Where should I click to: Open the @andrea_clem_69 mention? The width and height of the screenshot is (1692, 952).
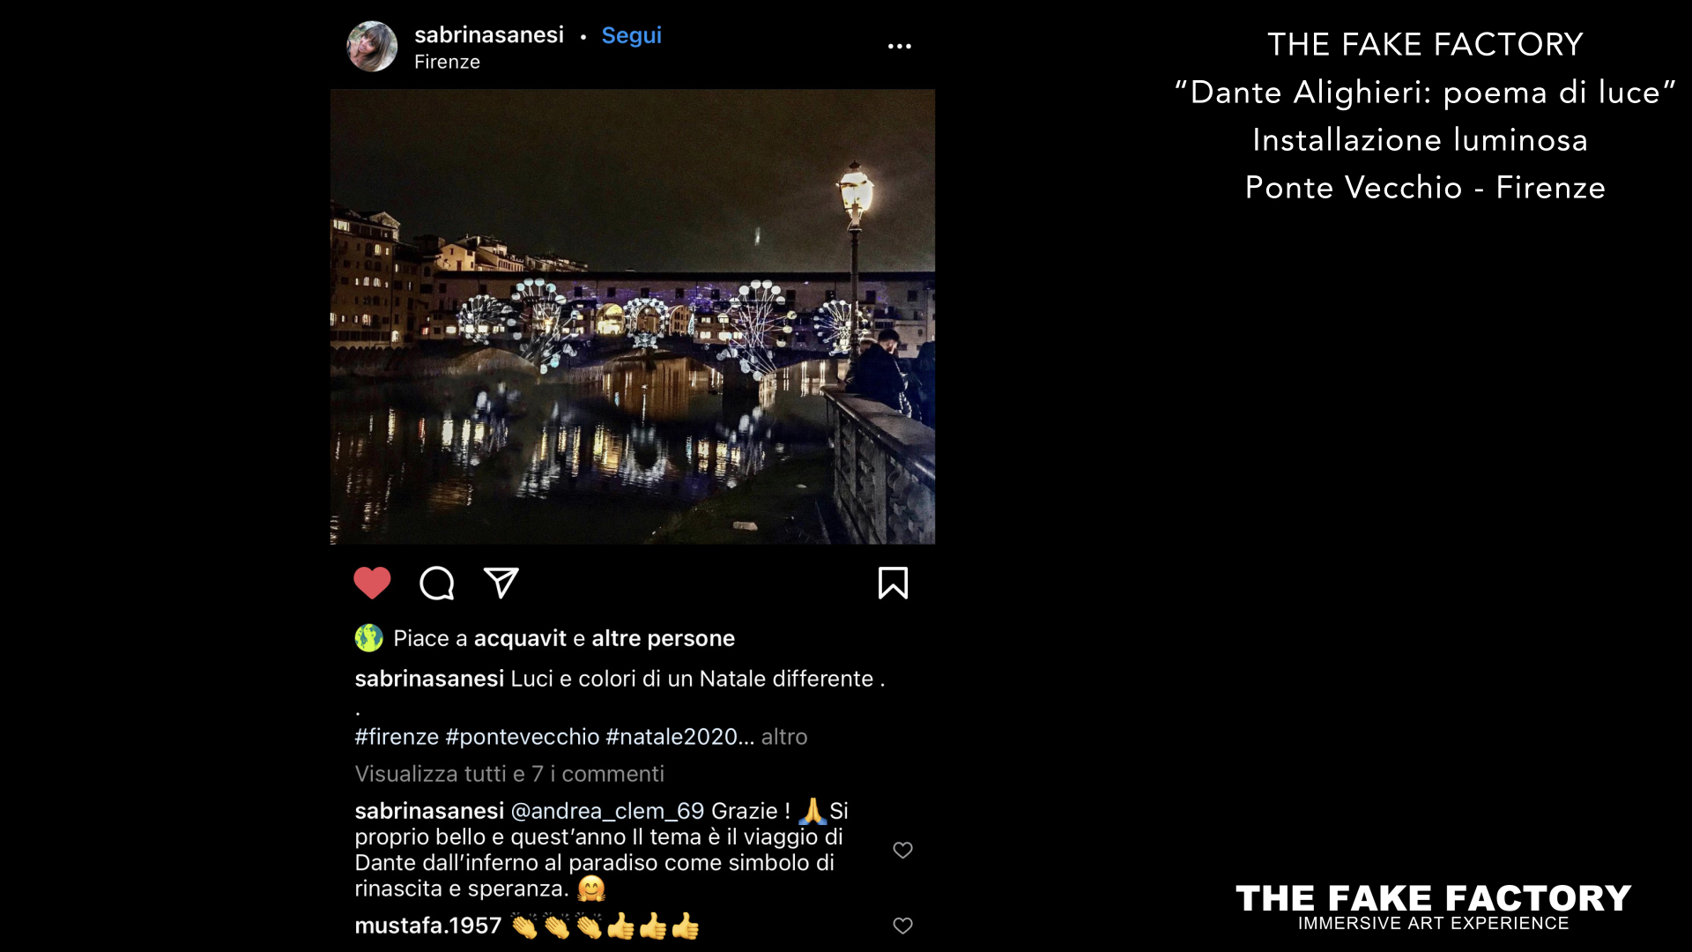point(607,811)
